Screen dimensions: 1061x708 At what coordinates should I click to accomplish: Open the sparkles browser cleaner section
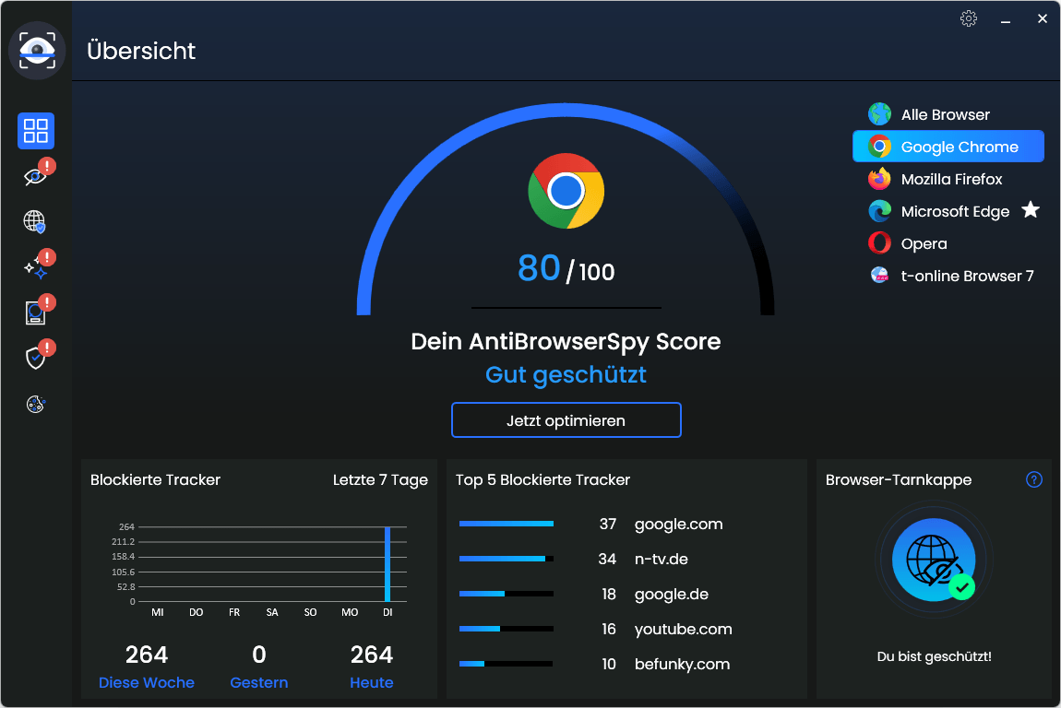[x=35, y=266]
